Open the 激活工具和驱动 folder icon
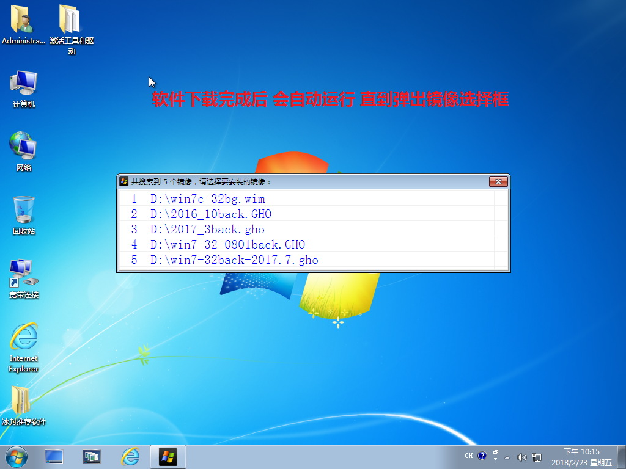 coord(71,29)
